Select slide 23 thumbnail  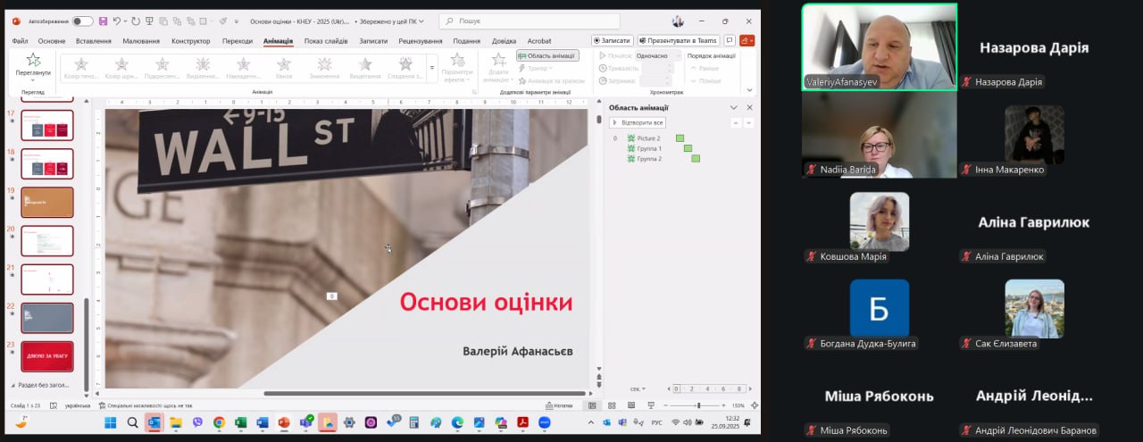pyautogui.click(x=47, y=356)
